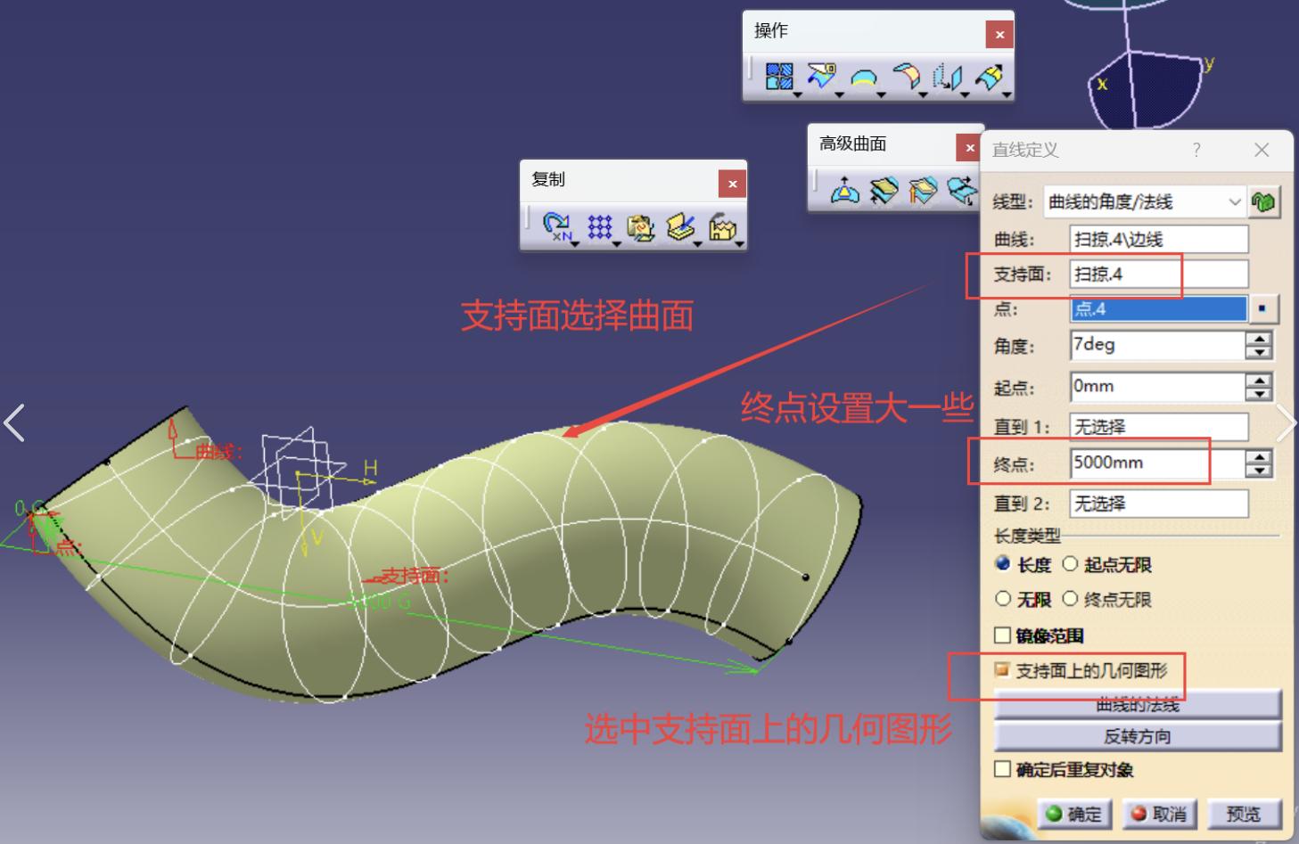
Task: Click the lock icon beside 线型 dropdown
Action: point(1262,202)
